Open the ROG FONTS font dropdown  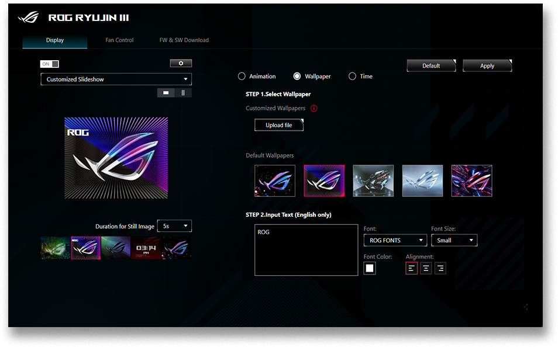395,240
